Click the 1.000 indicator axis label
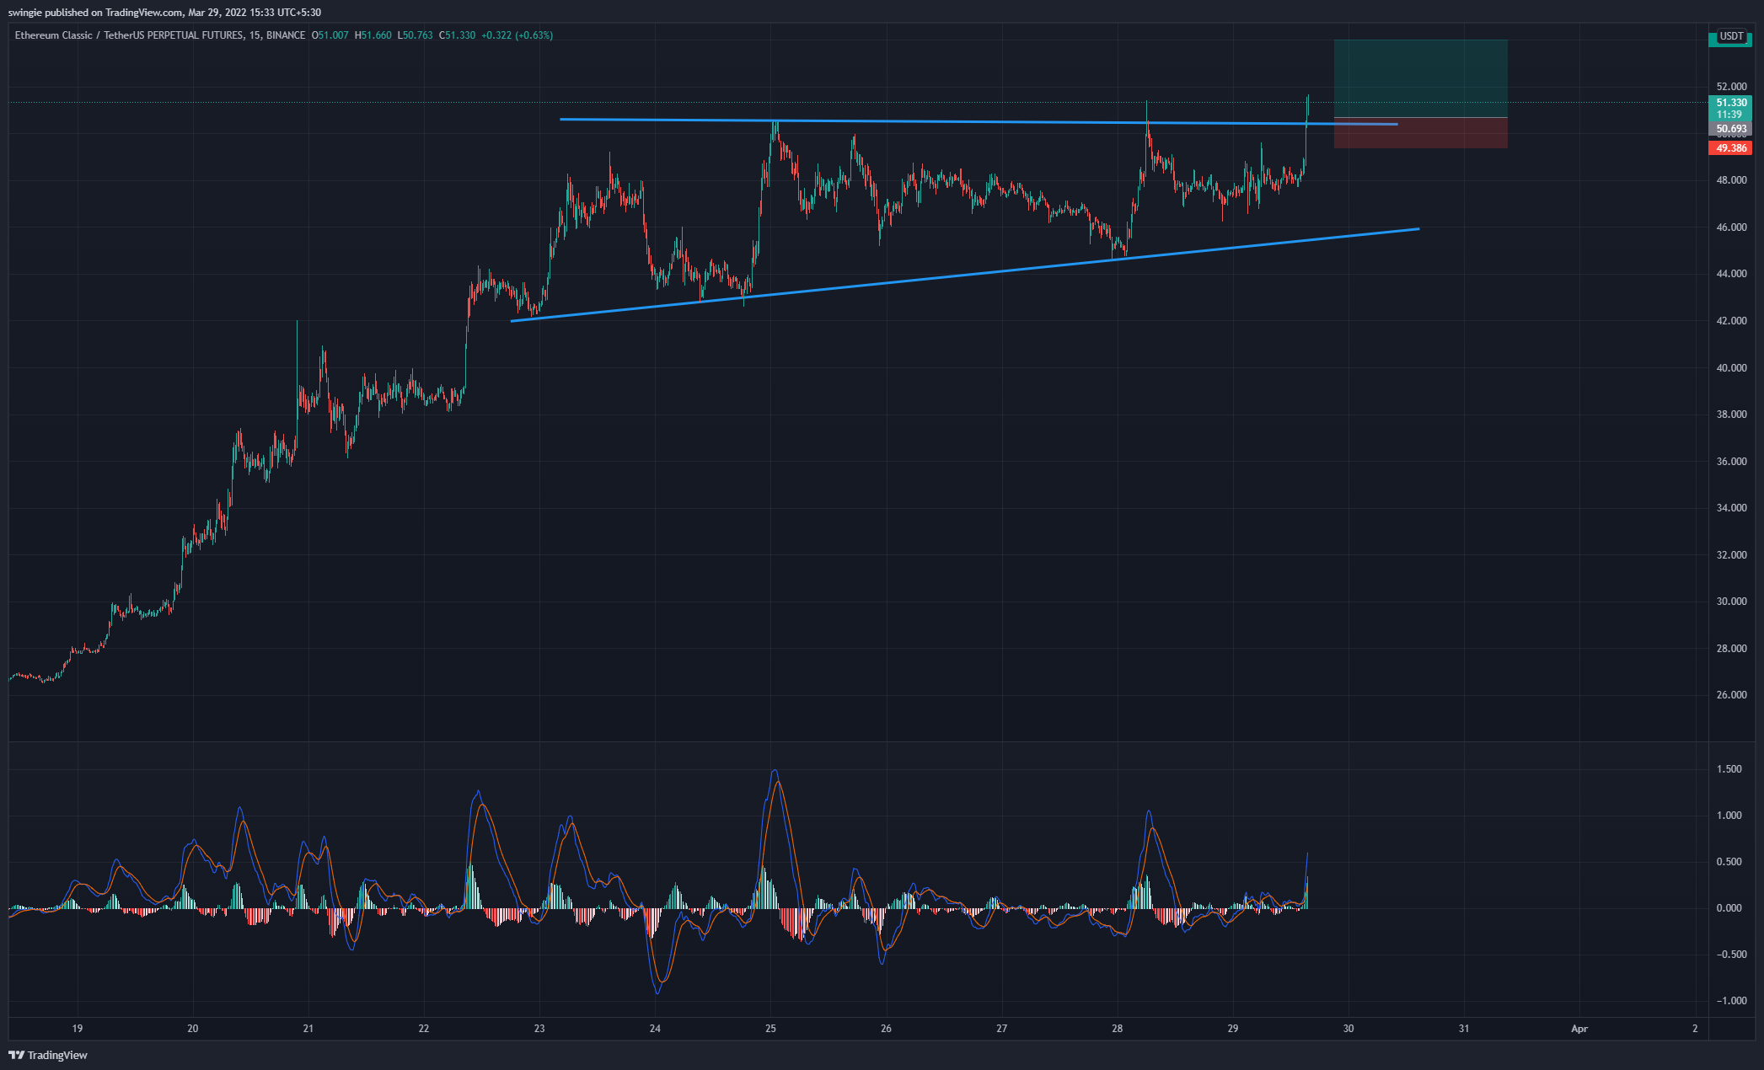This screenshot has height=1070, width=1764. (x=1729, y=816)
